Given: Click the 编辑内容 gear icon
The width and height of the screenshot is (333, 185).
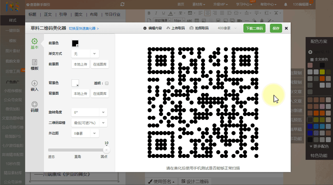Looking at the screenshot, I should 145,28.
